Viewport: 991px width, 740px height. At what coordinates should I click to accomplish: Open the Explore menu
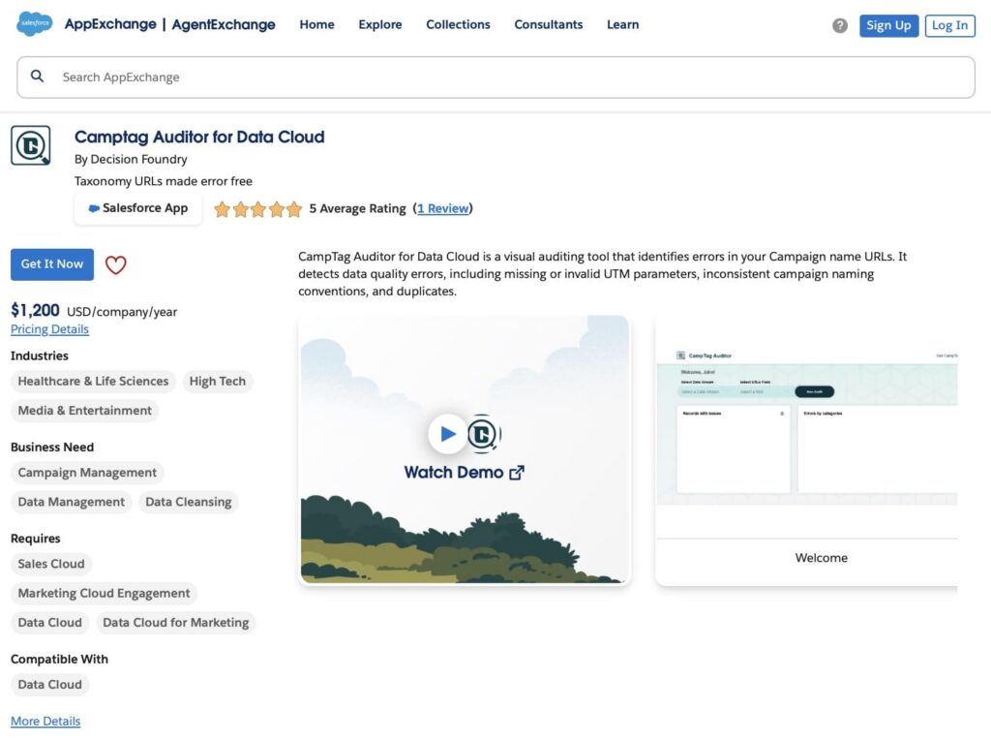coord(379,24)
